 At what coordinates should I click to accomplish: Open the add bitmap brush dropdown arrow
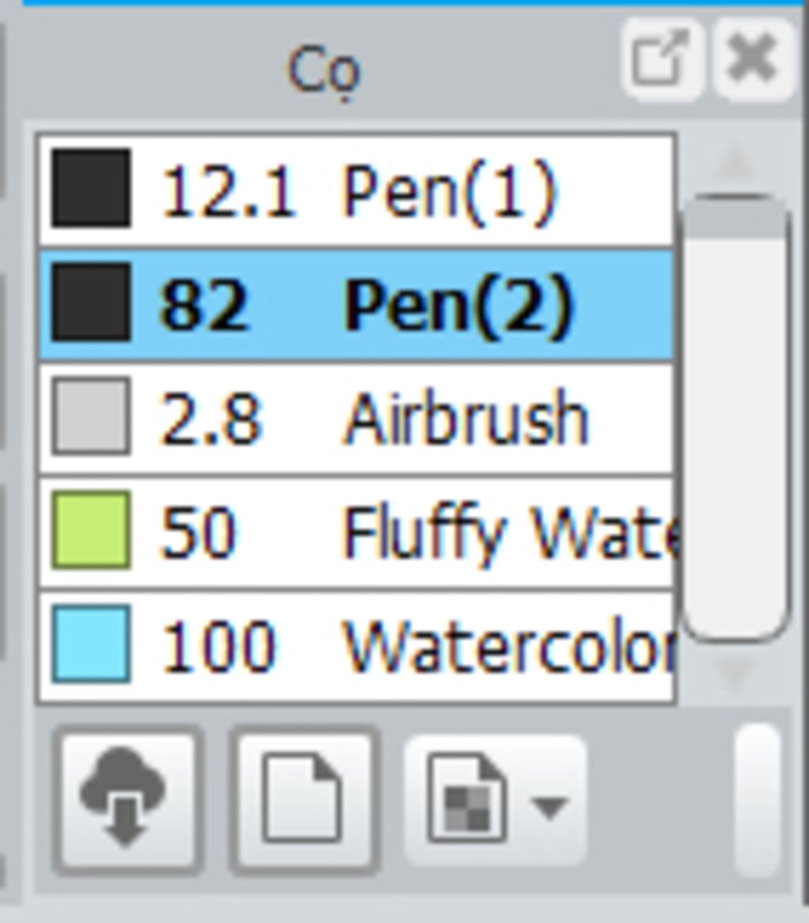click(550, 806)
